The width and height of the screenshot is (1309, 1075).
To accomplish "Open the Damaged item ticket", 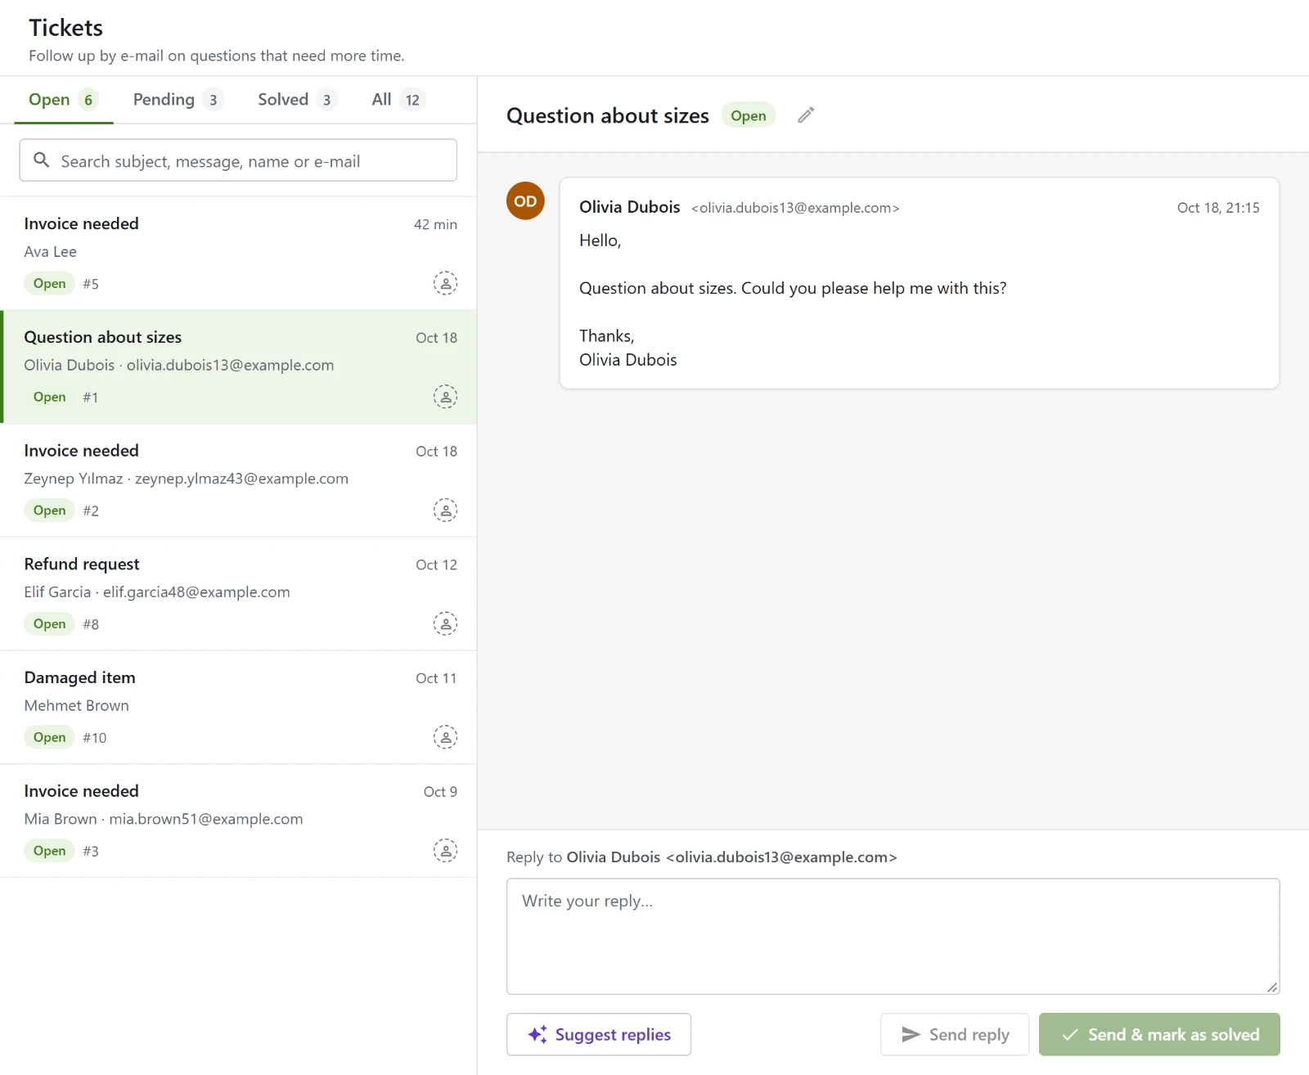I will pos(238,708).
